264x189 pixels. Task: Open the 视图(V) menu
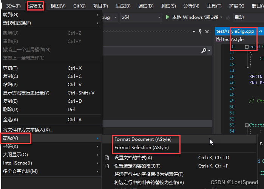pyautogui.click(x=58, y=6)
